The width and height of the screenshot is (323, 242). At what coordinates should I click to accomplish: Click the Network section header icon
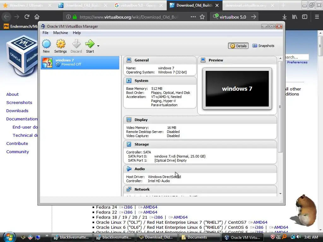point(129,189)
